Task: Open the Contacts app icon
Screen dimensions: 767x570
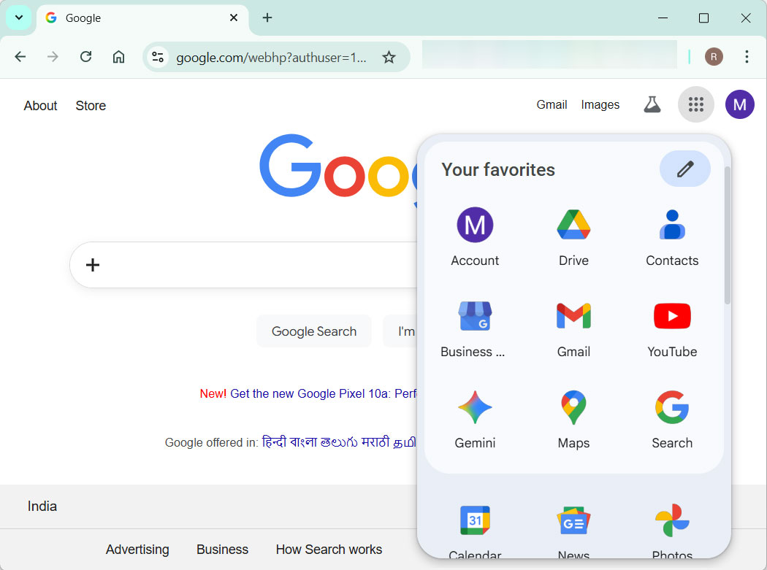Action: [x=671, y=225]
